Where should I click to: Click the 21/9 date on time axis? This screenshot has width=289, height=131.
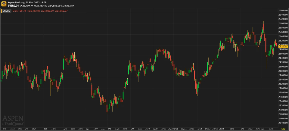click(x=148, y=129)
